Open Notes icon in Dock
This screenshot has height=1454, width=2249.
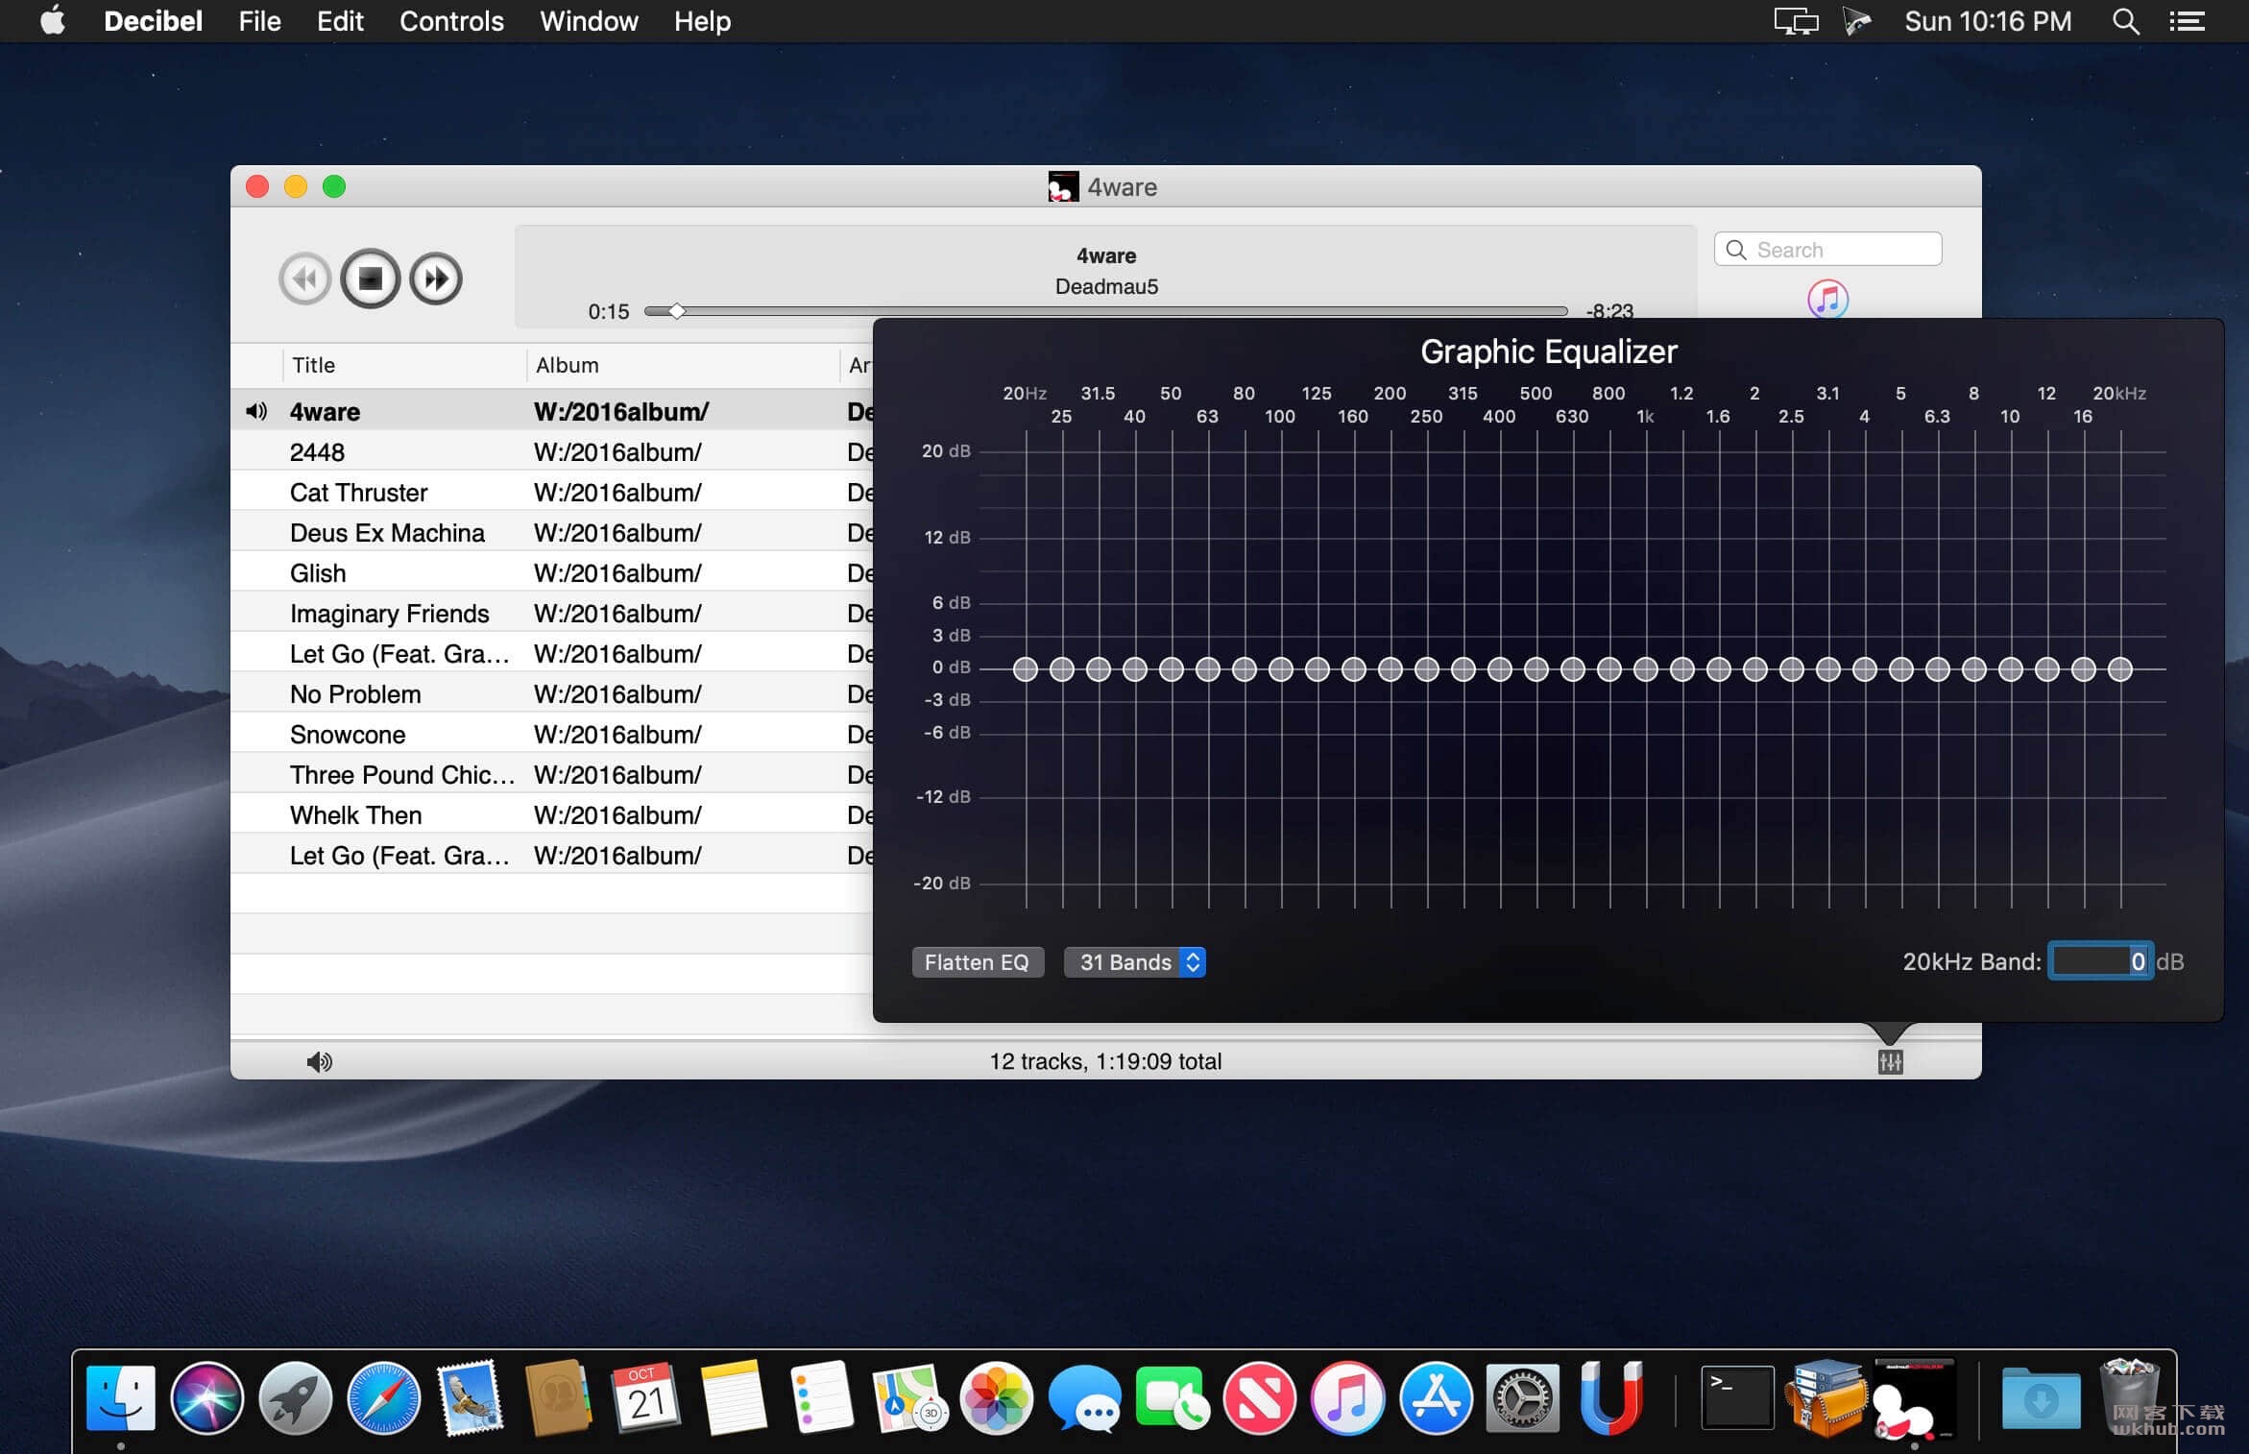pyautogui.click(x=734, y=1397)
